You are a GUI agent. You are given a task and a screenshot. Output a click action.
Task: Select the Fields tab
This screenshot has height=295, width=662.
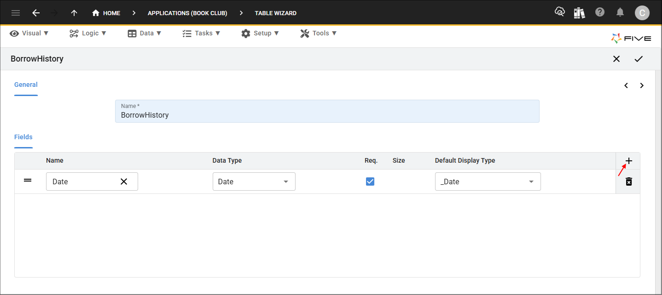click(x=23, y=137)
